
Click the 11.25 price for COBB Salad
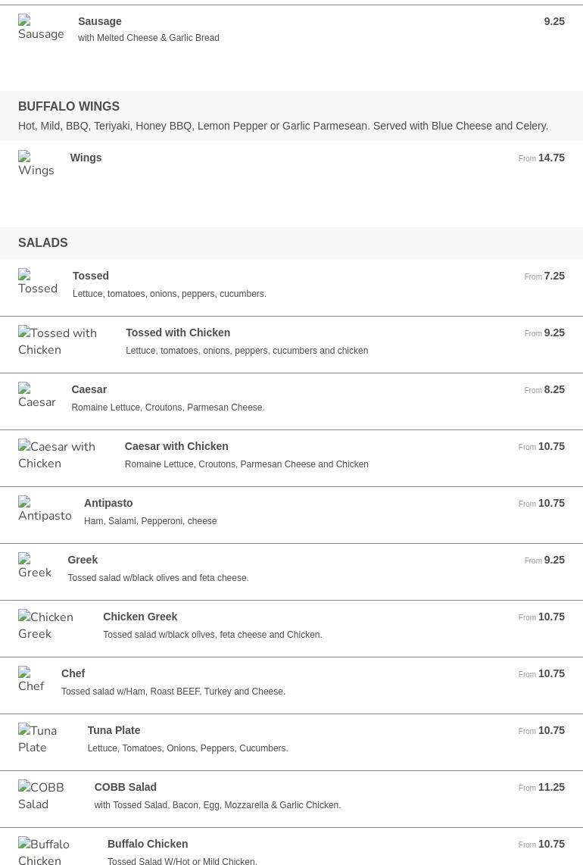click(551, 787)
